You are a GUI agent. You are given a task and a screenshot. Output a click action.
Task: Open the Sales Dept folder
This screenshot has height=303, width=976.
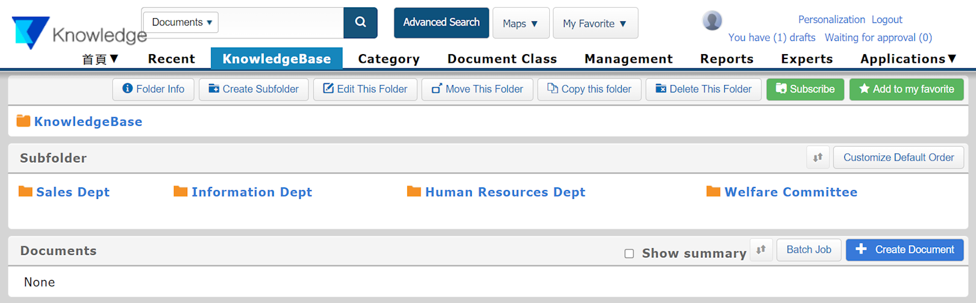(73, 192)
